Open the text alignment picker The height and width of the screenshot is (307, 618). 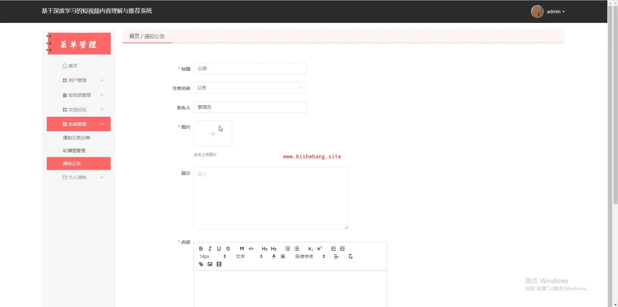point(336,256)
